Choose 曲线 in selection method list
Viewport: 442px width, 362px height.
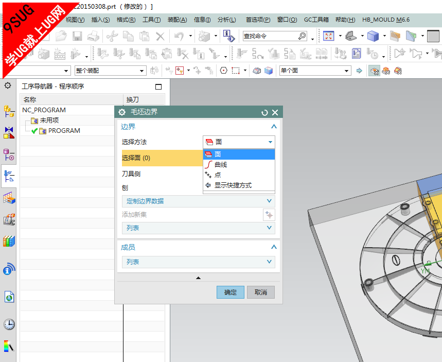point(239,164)
